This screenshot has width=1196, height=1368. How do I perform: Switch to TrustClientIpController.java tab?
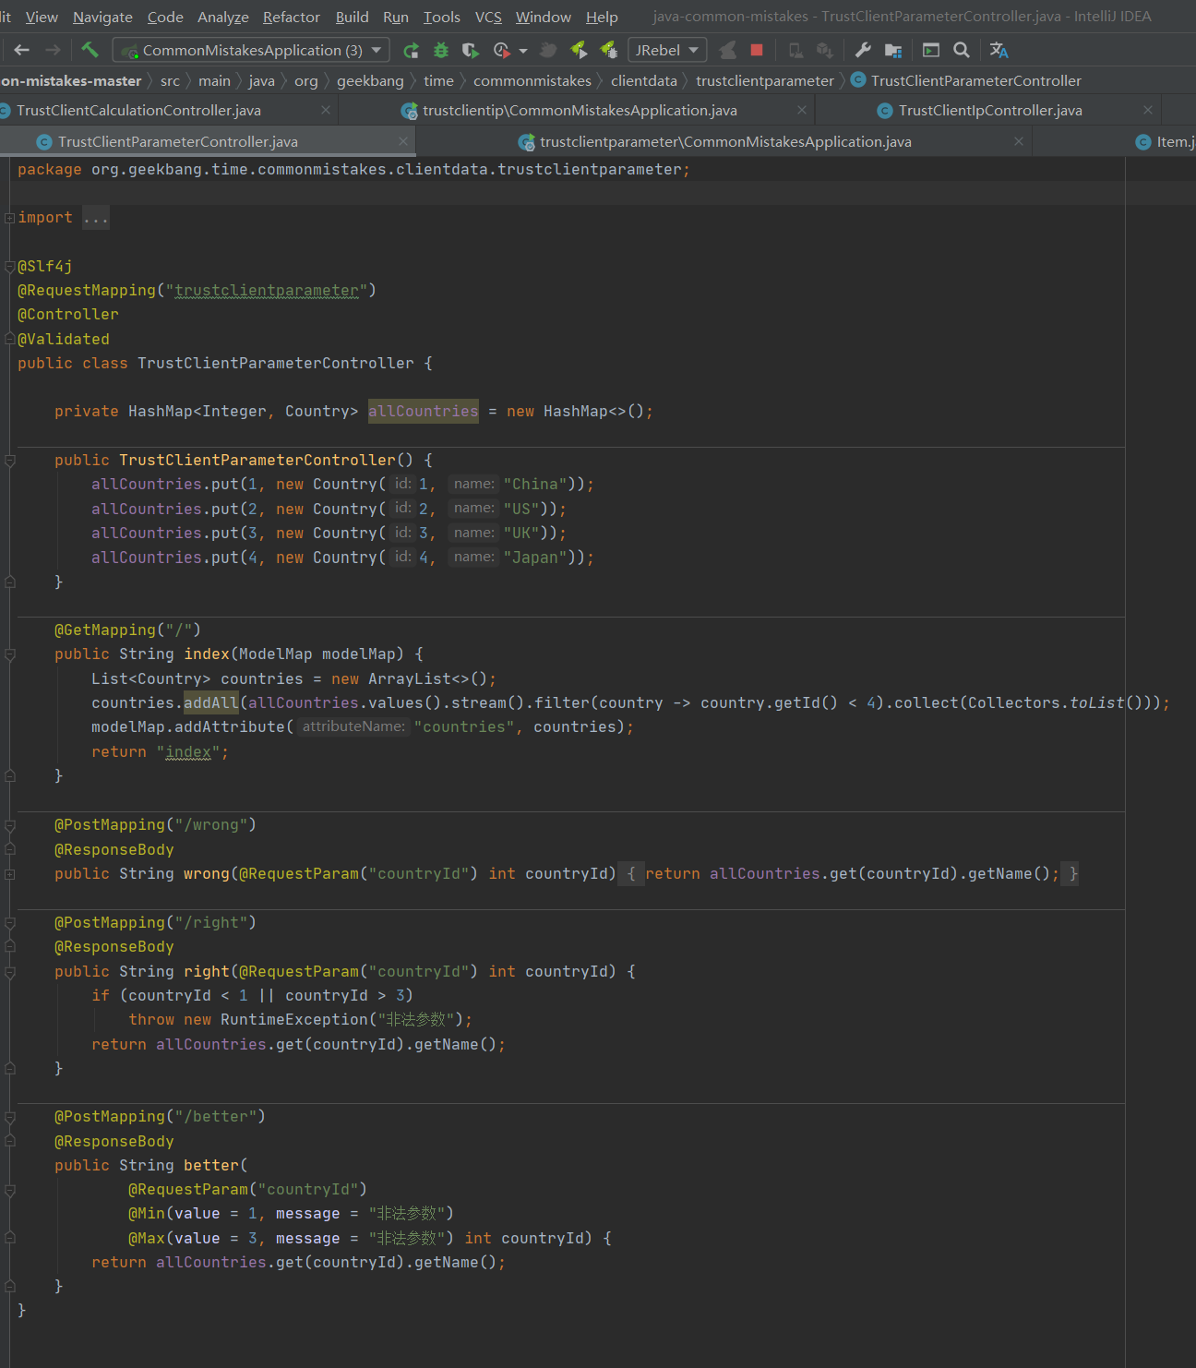coord(990,110)
